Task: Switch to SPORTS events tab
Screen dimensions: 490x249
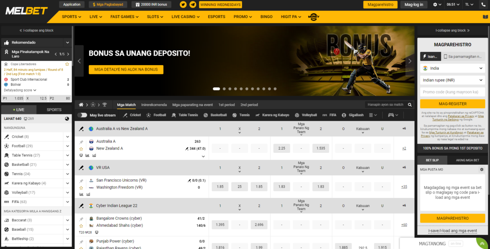Action: 54,110
